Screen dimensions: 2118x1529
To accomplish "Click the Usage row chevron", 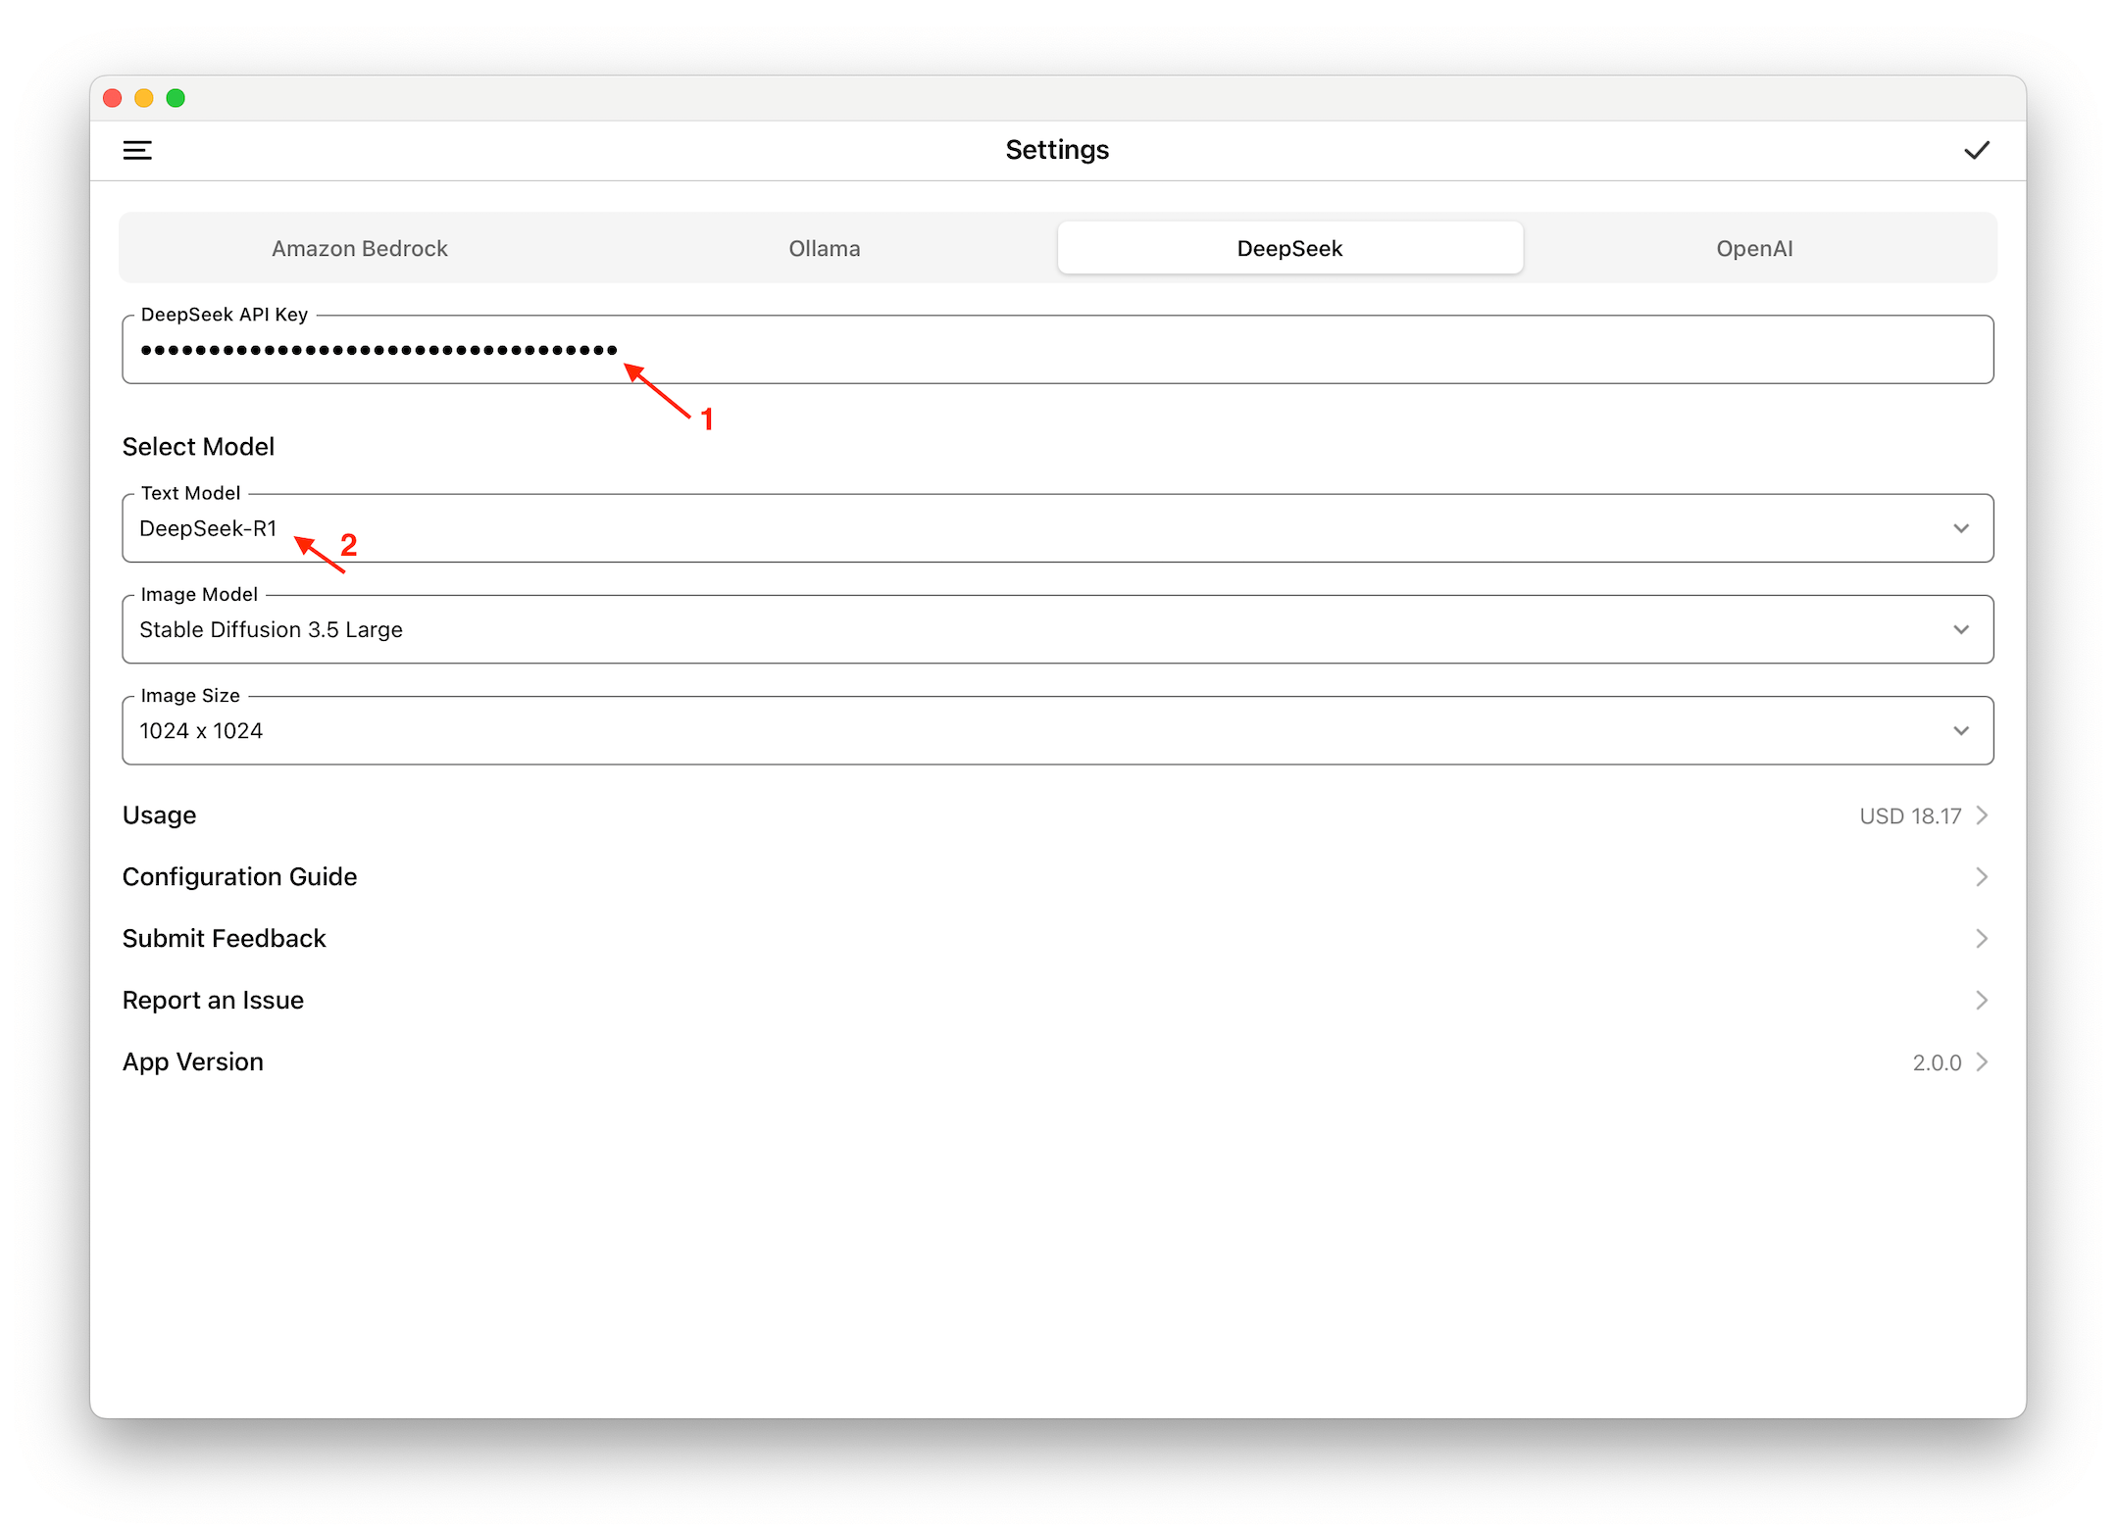I will (1982, 815).
